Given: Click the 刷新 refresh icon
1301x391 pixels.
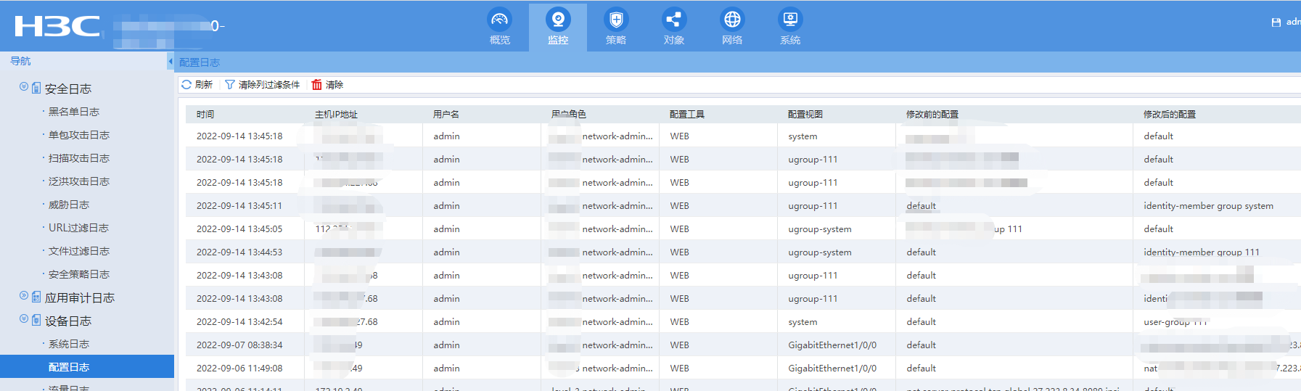Looking at the screenshot, I should pos(186,85).
